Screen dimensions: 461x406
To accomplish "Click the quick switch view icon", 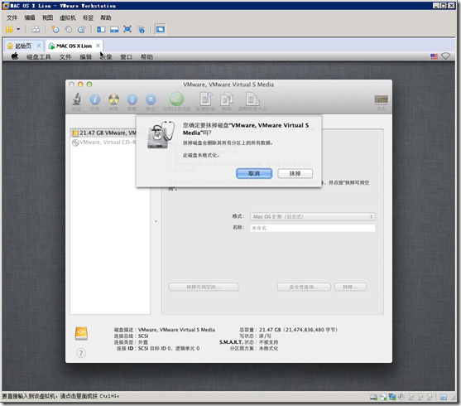I will tap(114, 29).
